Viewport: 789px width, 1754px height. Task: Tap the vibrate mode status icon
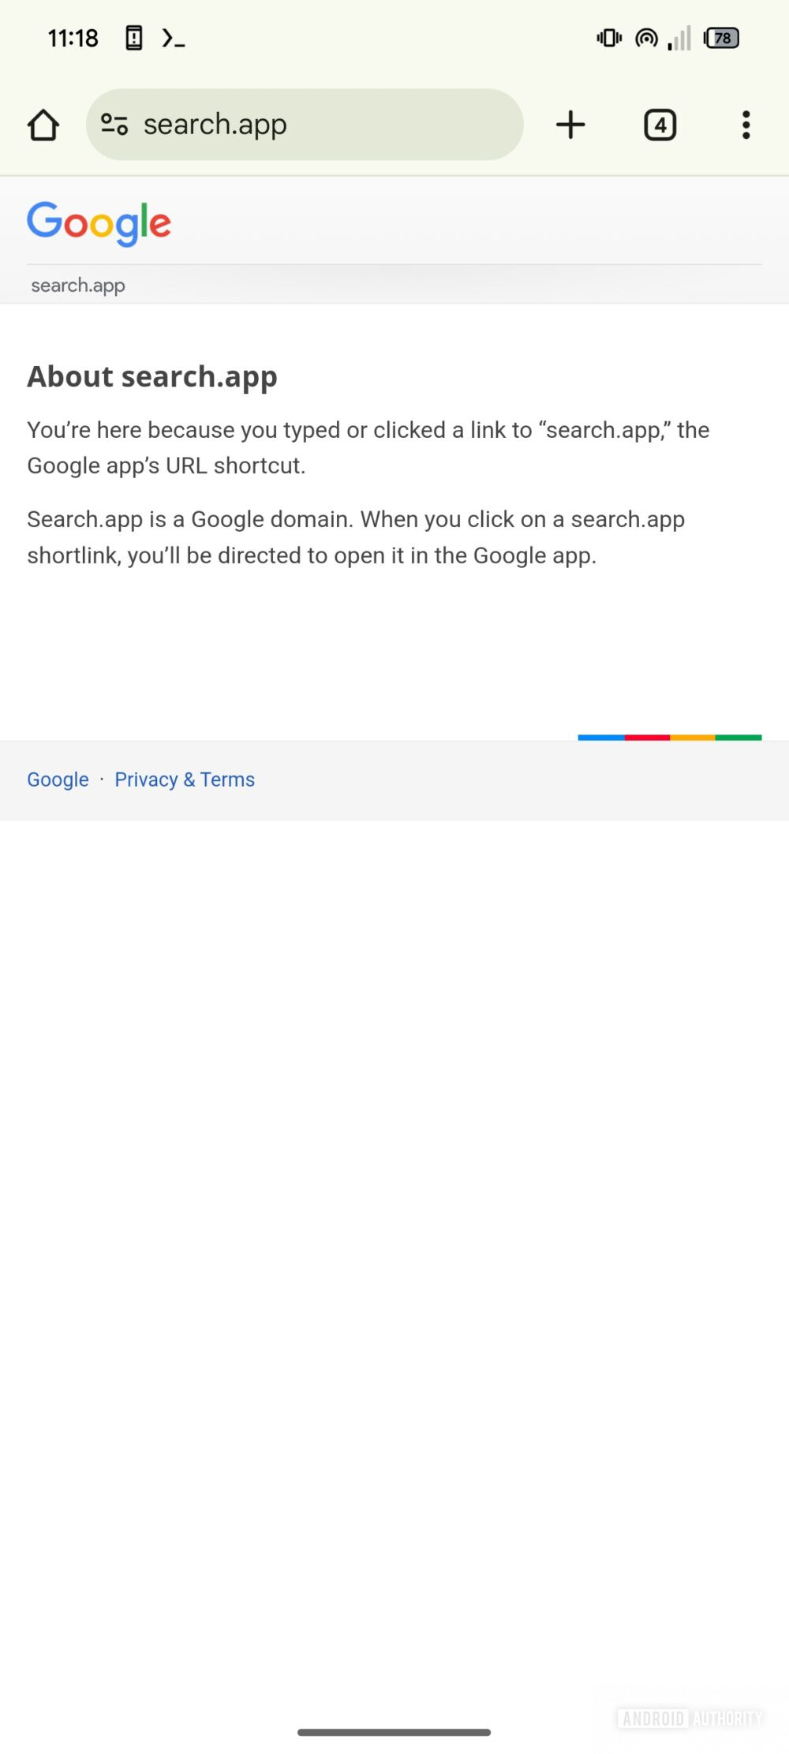pyautogui.click(x=608, y=37)
